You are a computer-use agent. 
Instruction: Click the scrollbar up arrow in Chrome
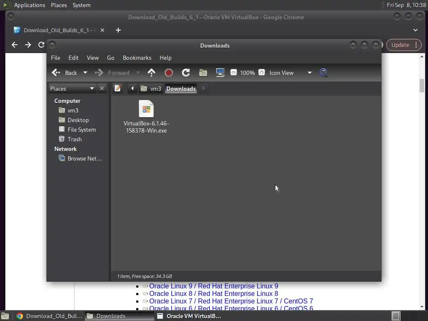click(422, 56)
